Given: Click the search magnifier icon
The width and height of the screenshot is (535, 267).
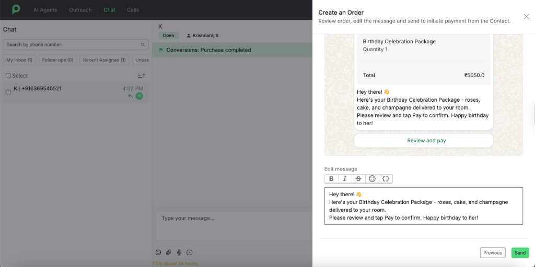Looking at the screenshot, I should pos(143,45).
